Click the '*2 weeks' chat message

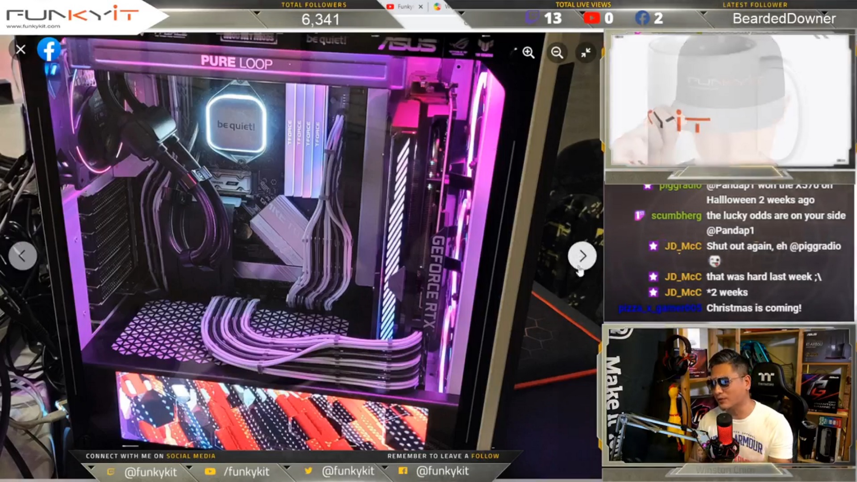click(x=727, y=292)
